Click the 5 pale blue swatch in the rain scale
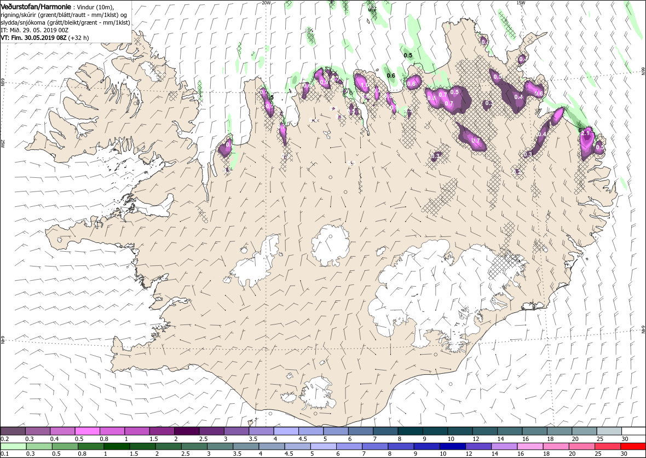 323,447
